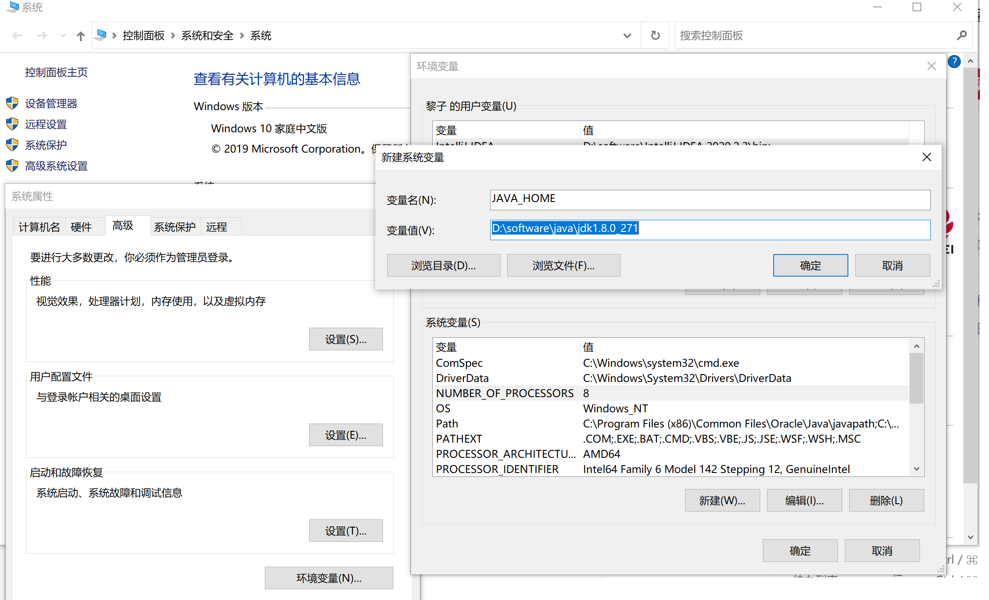Viewport: 989px width, 600px height.
Task: Close the 新建系统变量 dialog
Action: (x=926, y=157)
